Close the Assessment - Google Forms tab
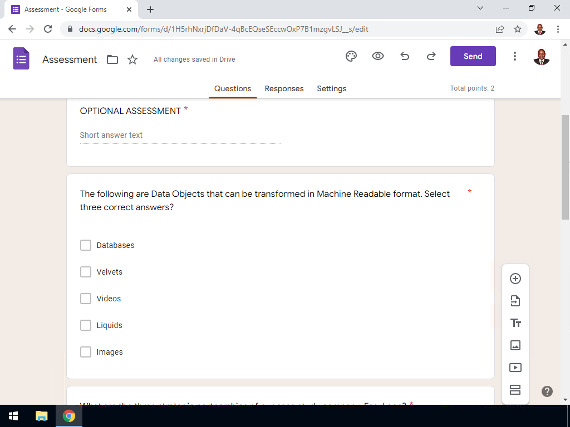Image resolution: width=570 pixels, height=427 pixels. pos(129,9)
